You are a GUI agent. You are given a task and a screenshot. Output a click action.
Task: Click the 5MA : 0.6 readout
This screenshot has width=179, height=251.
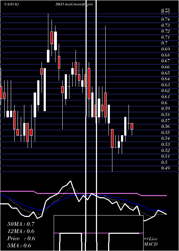point(19,246)
